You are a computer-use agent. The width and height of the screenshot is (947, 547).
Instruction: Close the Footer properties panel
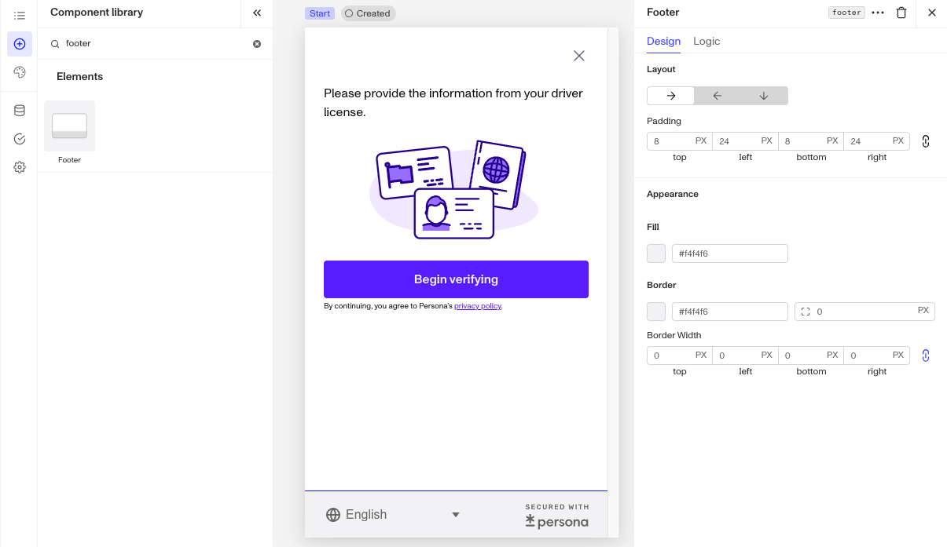tap(932, 13)
